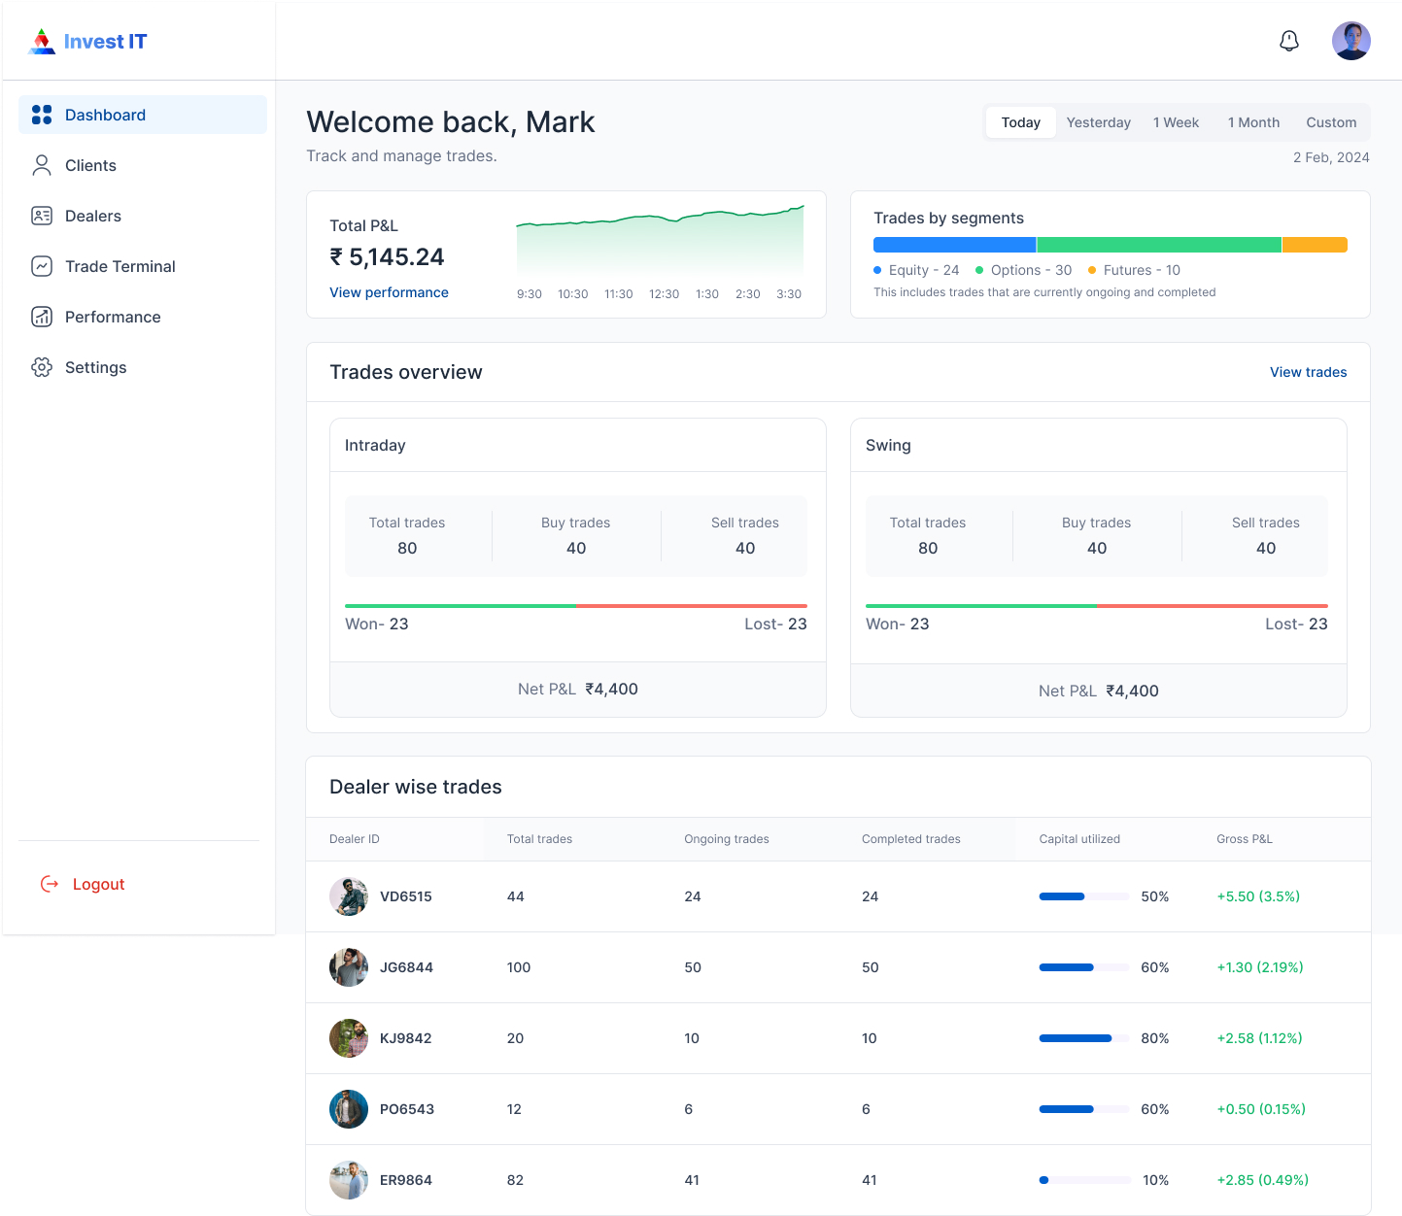This screenshot has width=1402, height=1216.
Task: Open the Settings gear icon
Action: pos(42,367)
